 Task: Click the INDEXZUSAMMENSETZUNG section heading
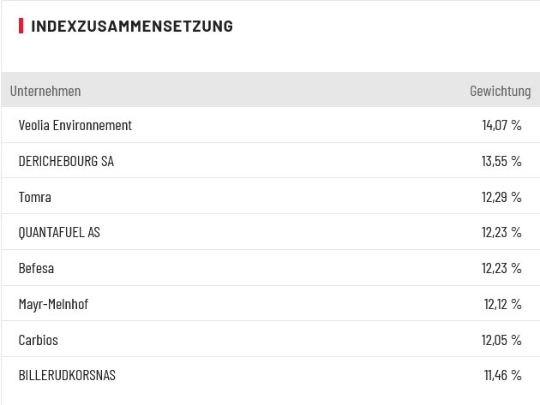coord(132,26)
